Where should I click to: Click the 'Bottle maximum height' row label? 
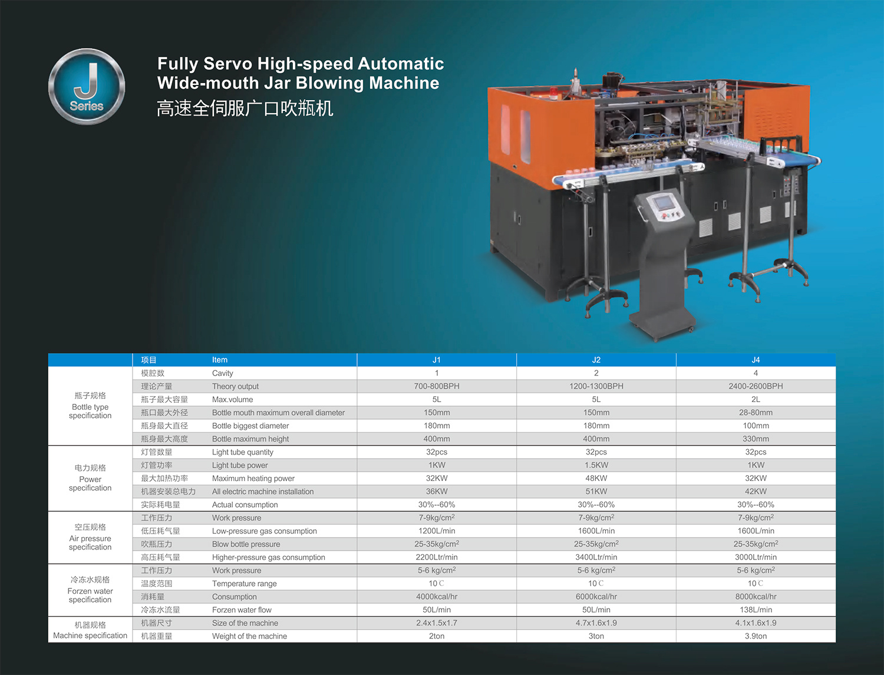pyautogui.click(x=250, y=439)
